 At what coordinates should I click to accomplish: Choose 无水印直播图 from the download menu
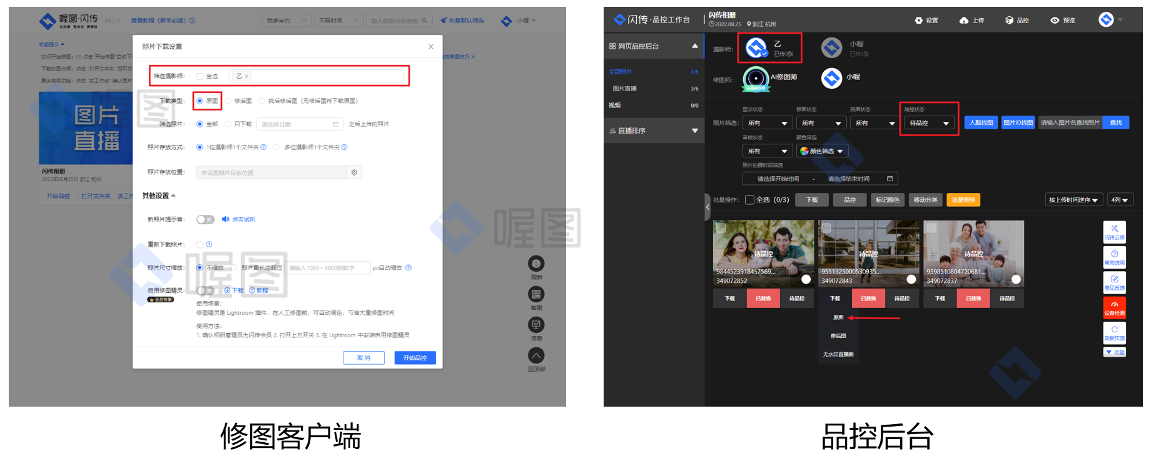[838, 354]
